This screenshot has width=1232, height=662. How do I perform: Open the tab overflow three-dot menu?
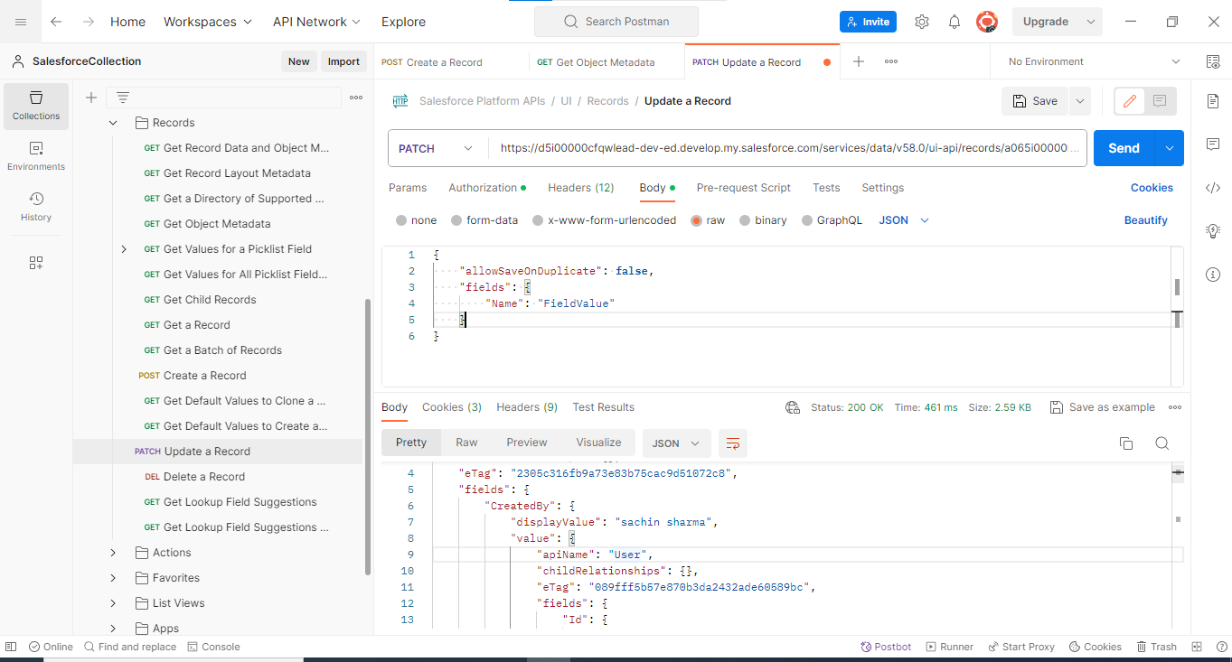(891, 61)
